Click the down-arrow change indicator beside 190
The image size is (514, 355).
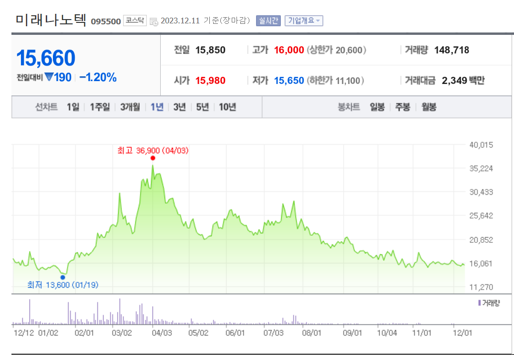(x=49, y=77)
